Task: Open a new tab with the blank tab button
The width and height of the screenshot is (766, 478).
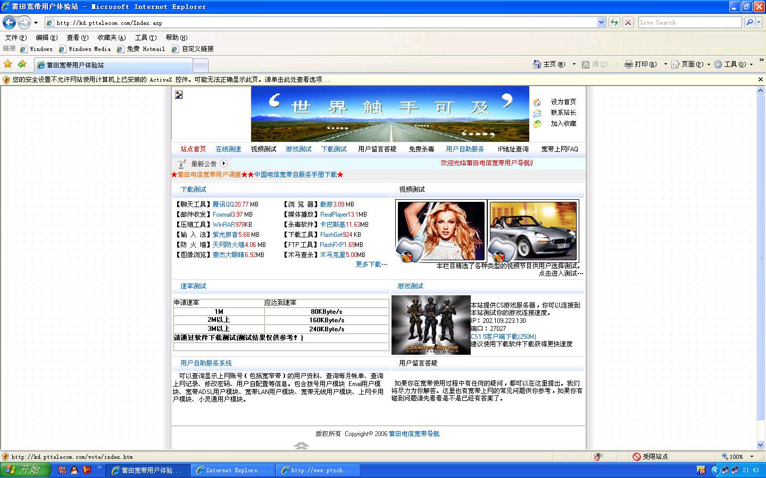Action: point(200,65)
